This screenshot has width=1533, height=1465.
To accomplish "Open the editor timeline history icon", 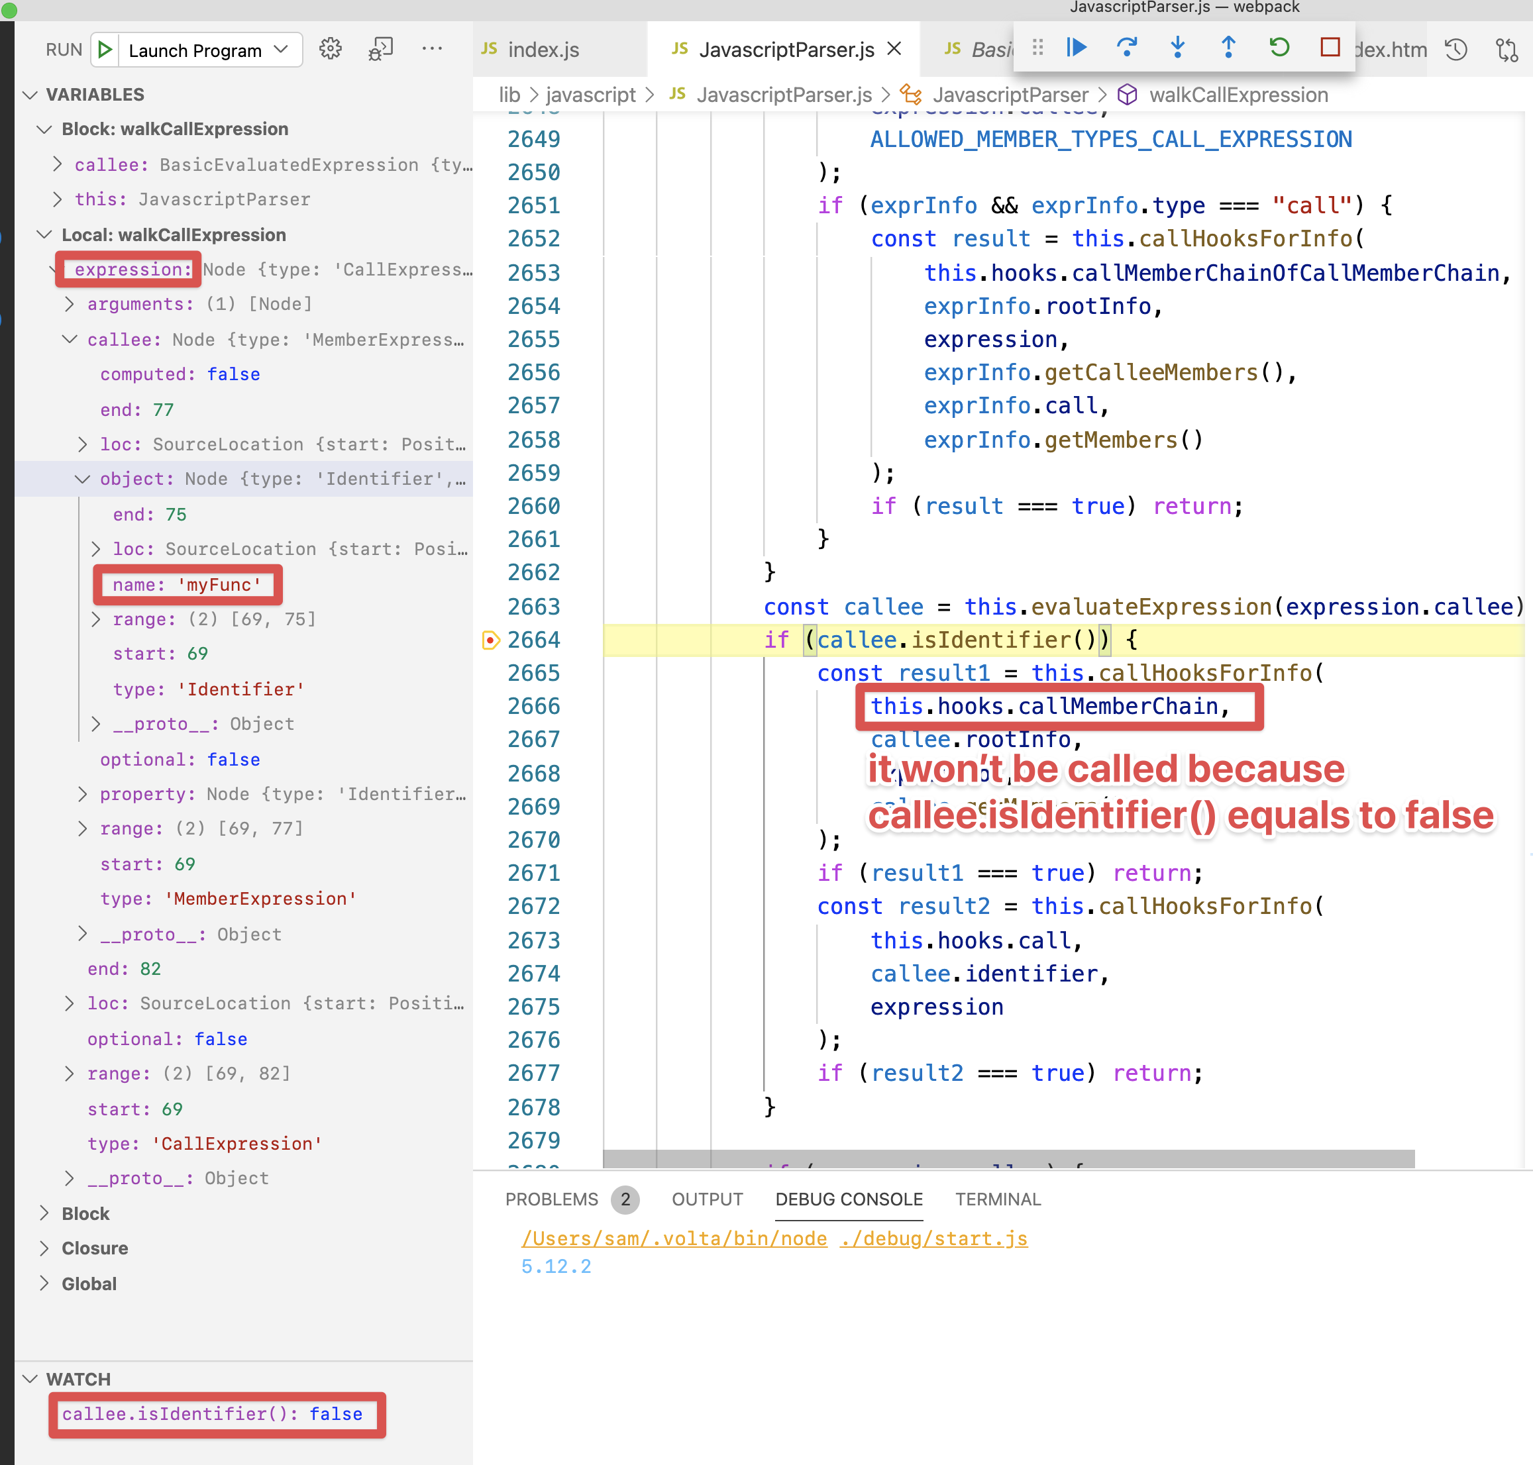I will click(1455, 50).
